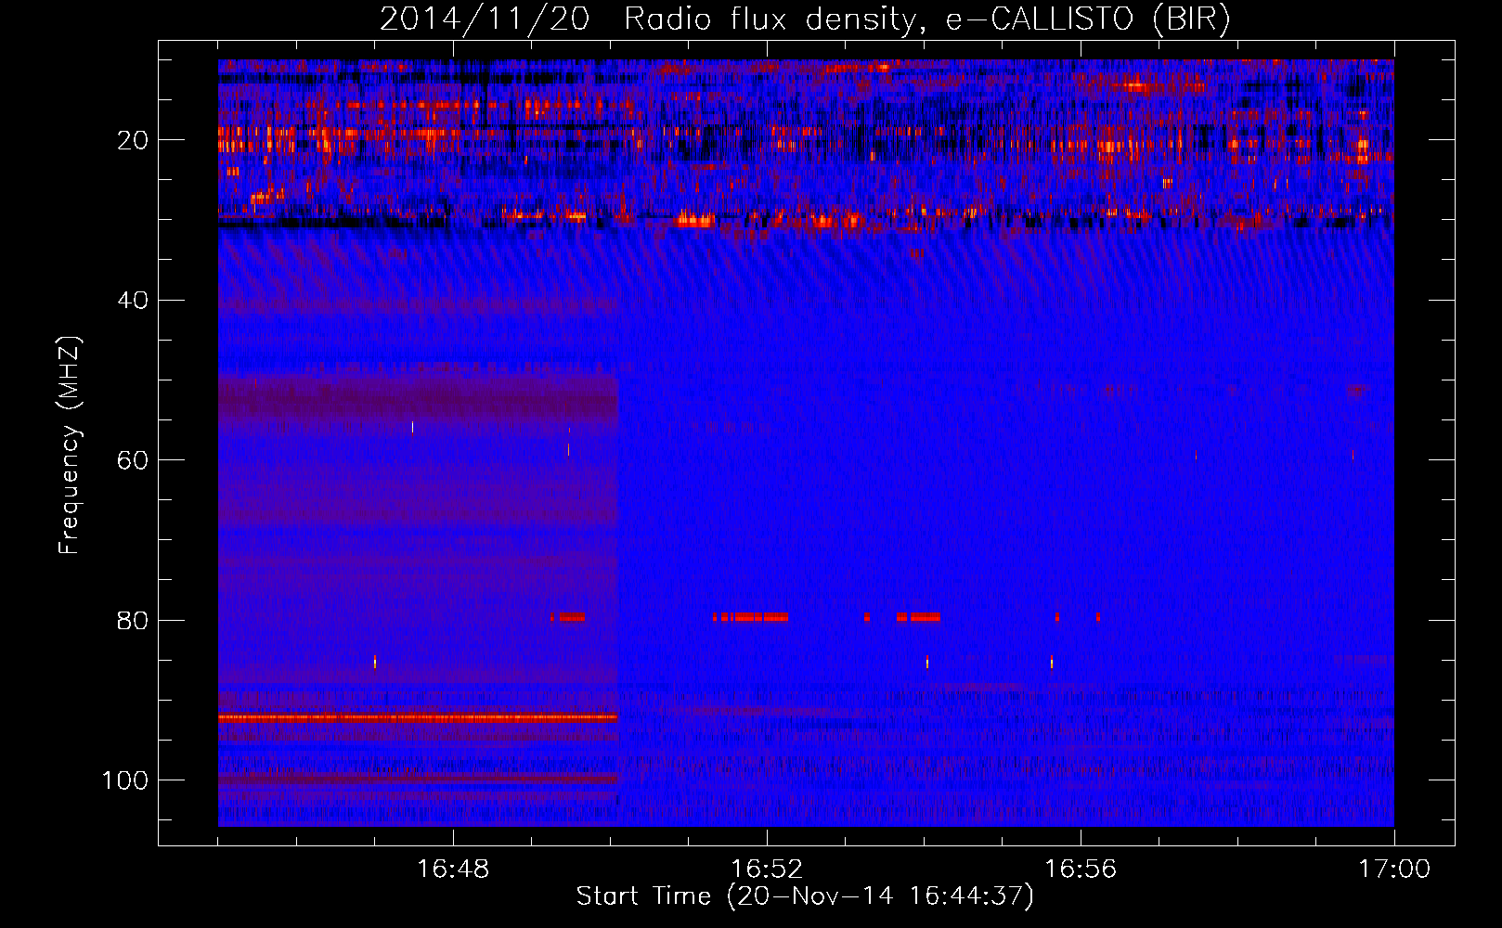Click the 'Frequency (MHZ)' axis label
This screenshot has width=1502, height=928.
point(70,445)
